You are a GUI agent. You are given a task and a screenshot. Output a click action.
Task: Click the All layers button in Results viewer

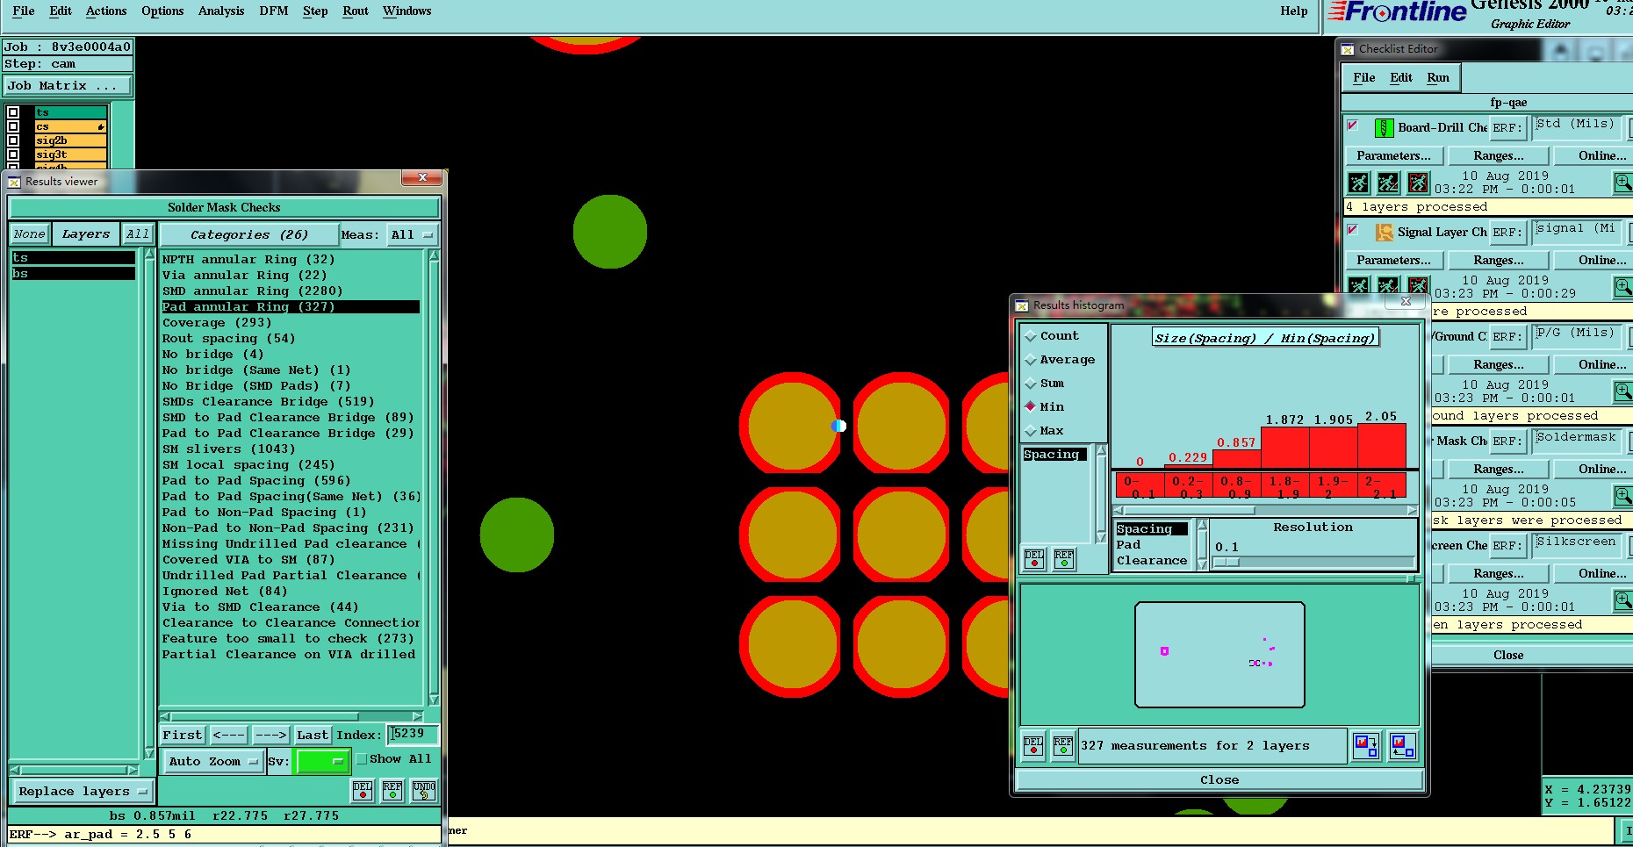138,234
